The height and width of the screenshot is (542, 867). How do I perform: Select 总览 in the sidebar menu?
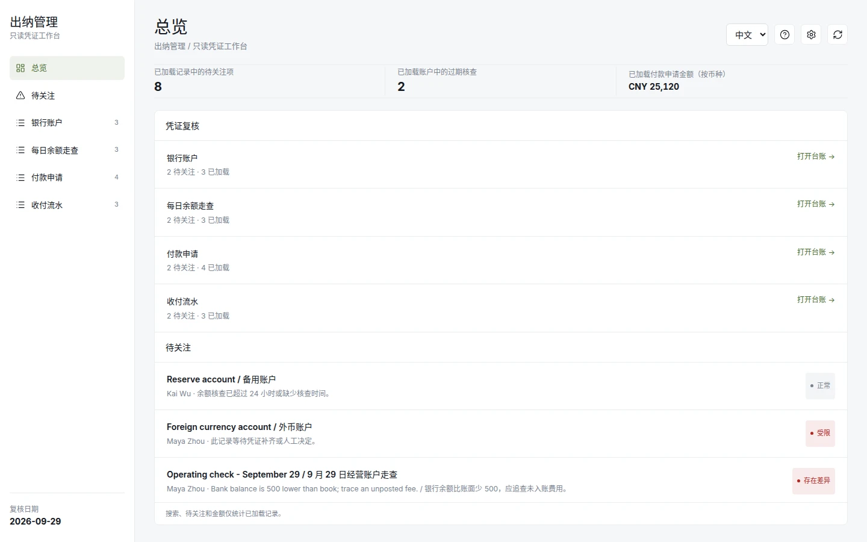[67, 68]
